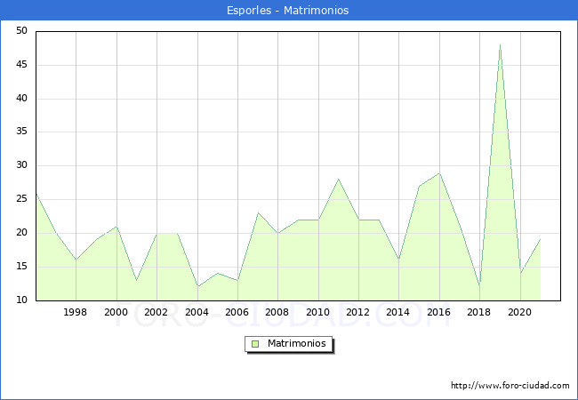Click the 25 y-axis value
The image size is (578, 400).
tap(21, 199)
